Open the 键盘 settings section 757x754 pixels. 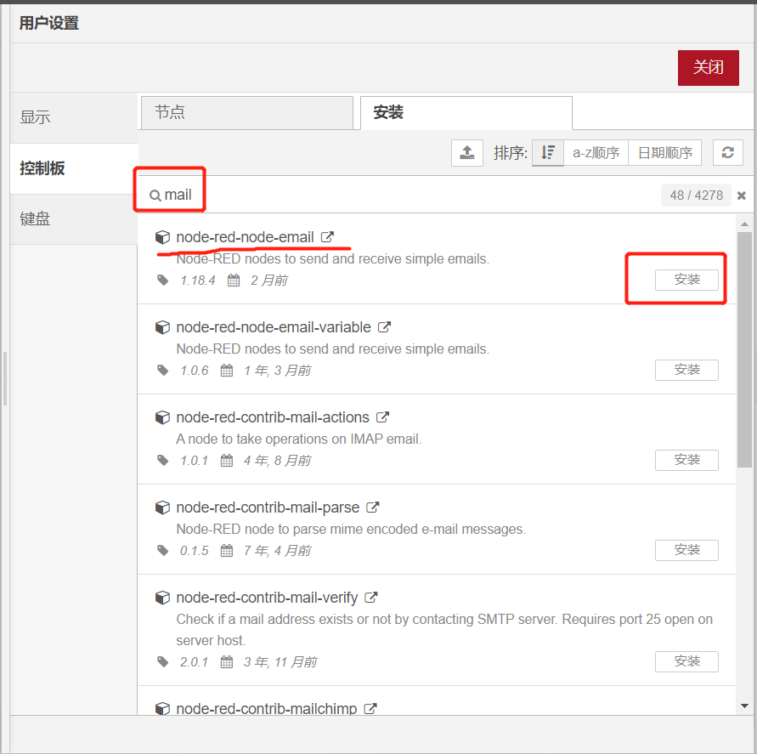click(73, 219)
